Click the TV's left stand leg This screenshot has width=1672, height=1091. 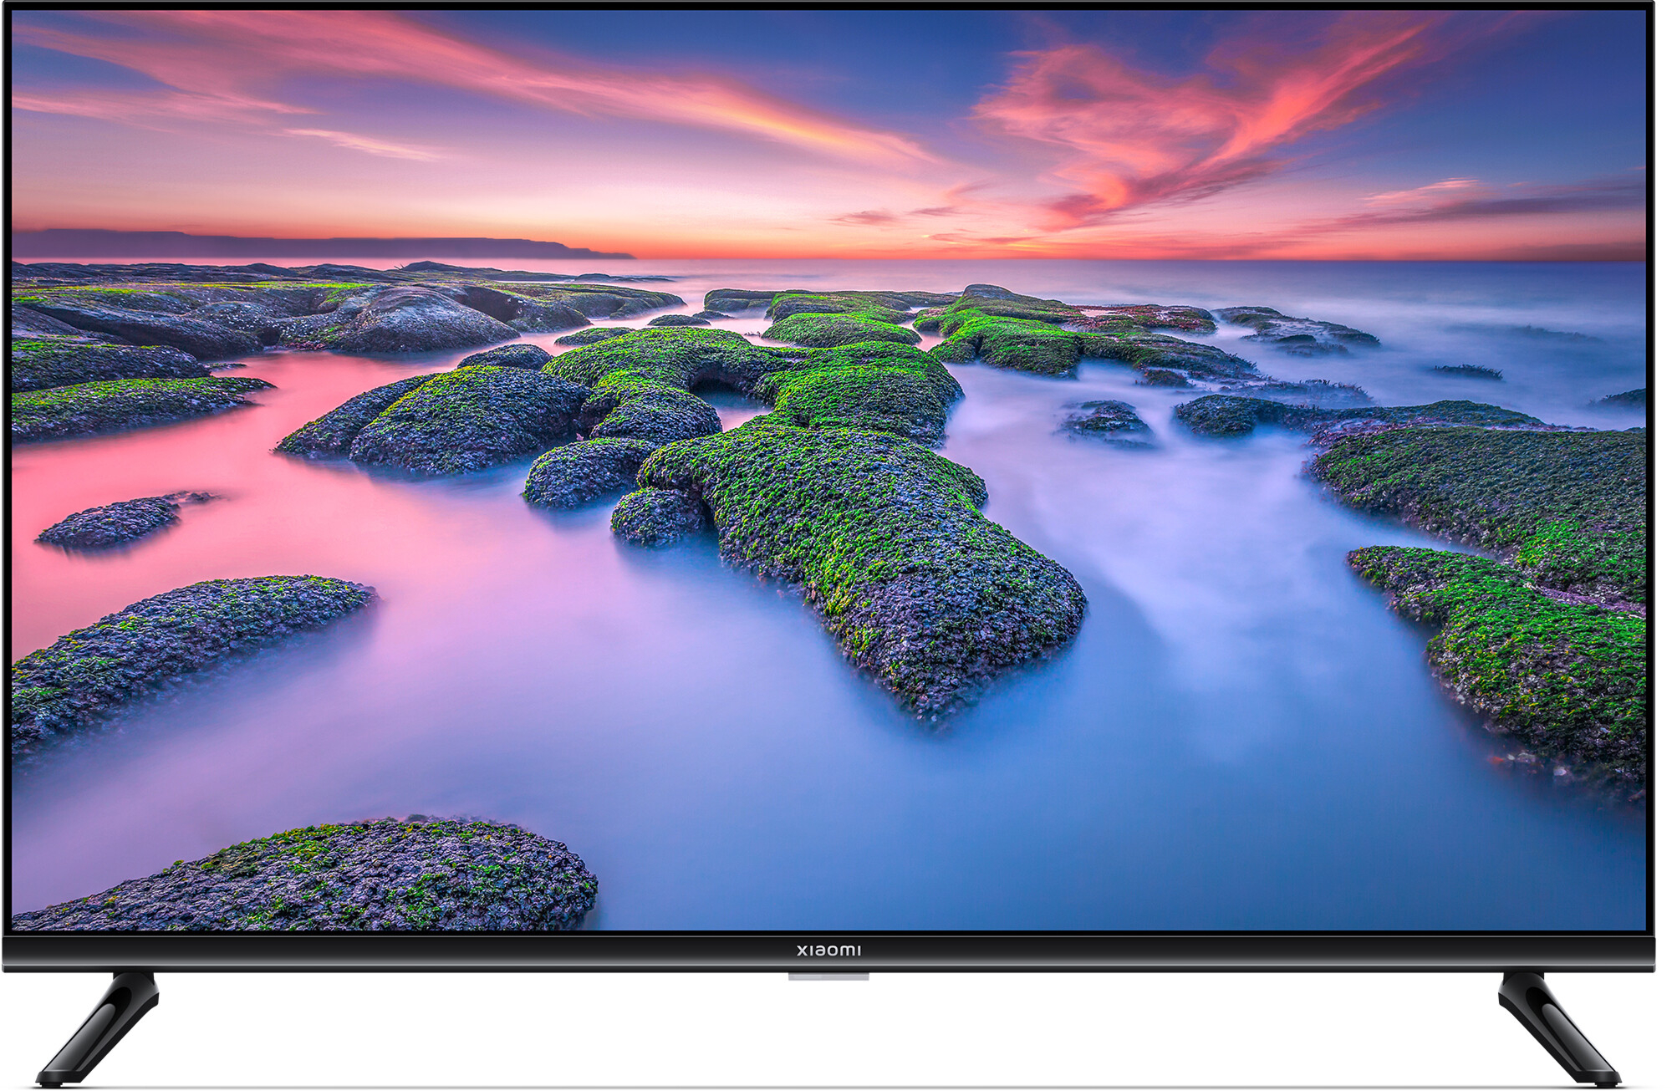pos(98,1028)
